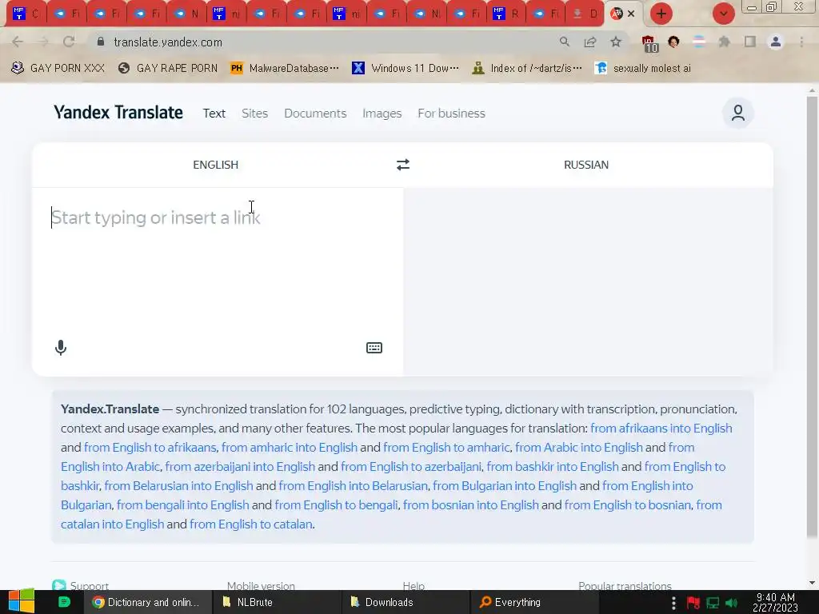Go back with the browser Back arrow

click(18, 42)
